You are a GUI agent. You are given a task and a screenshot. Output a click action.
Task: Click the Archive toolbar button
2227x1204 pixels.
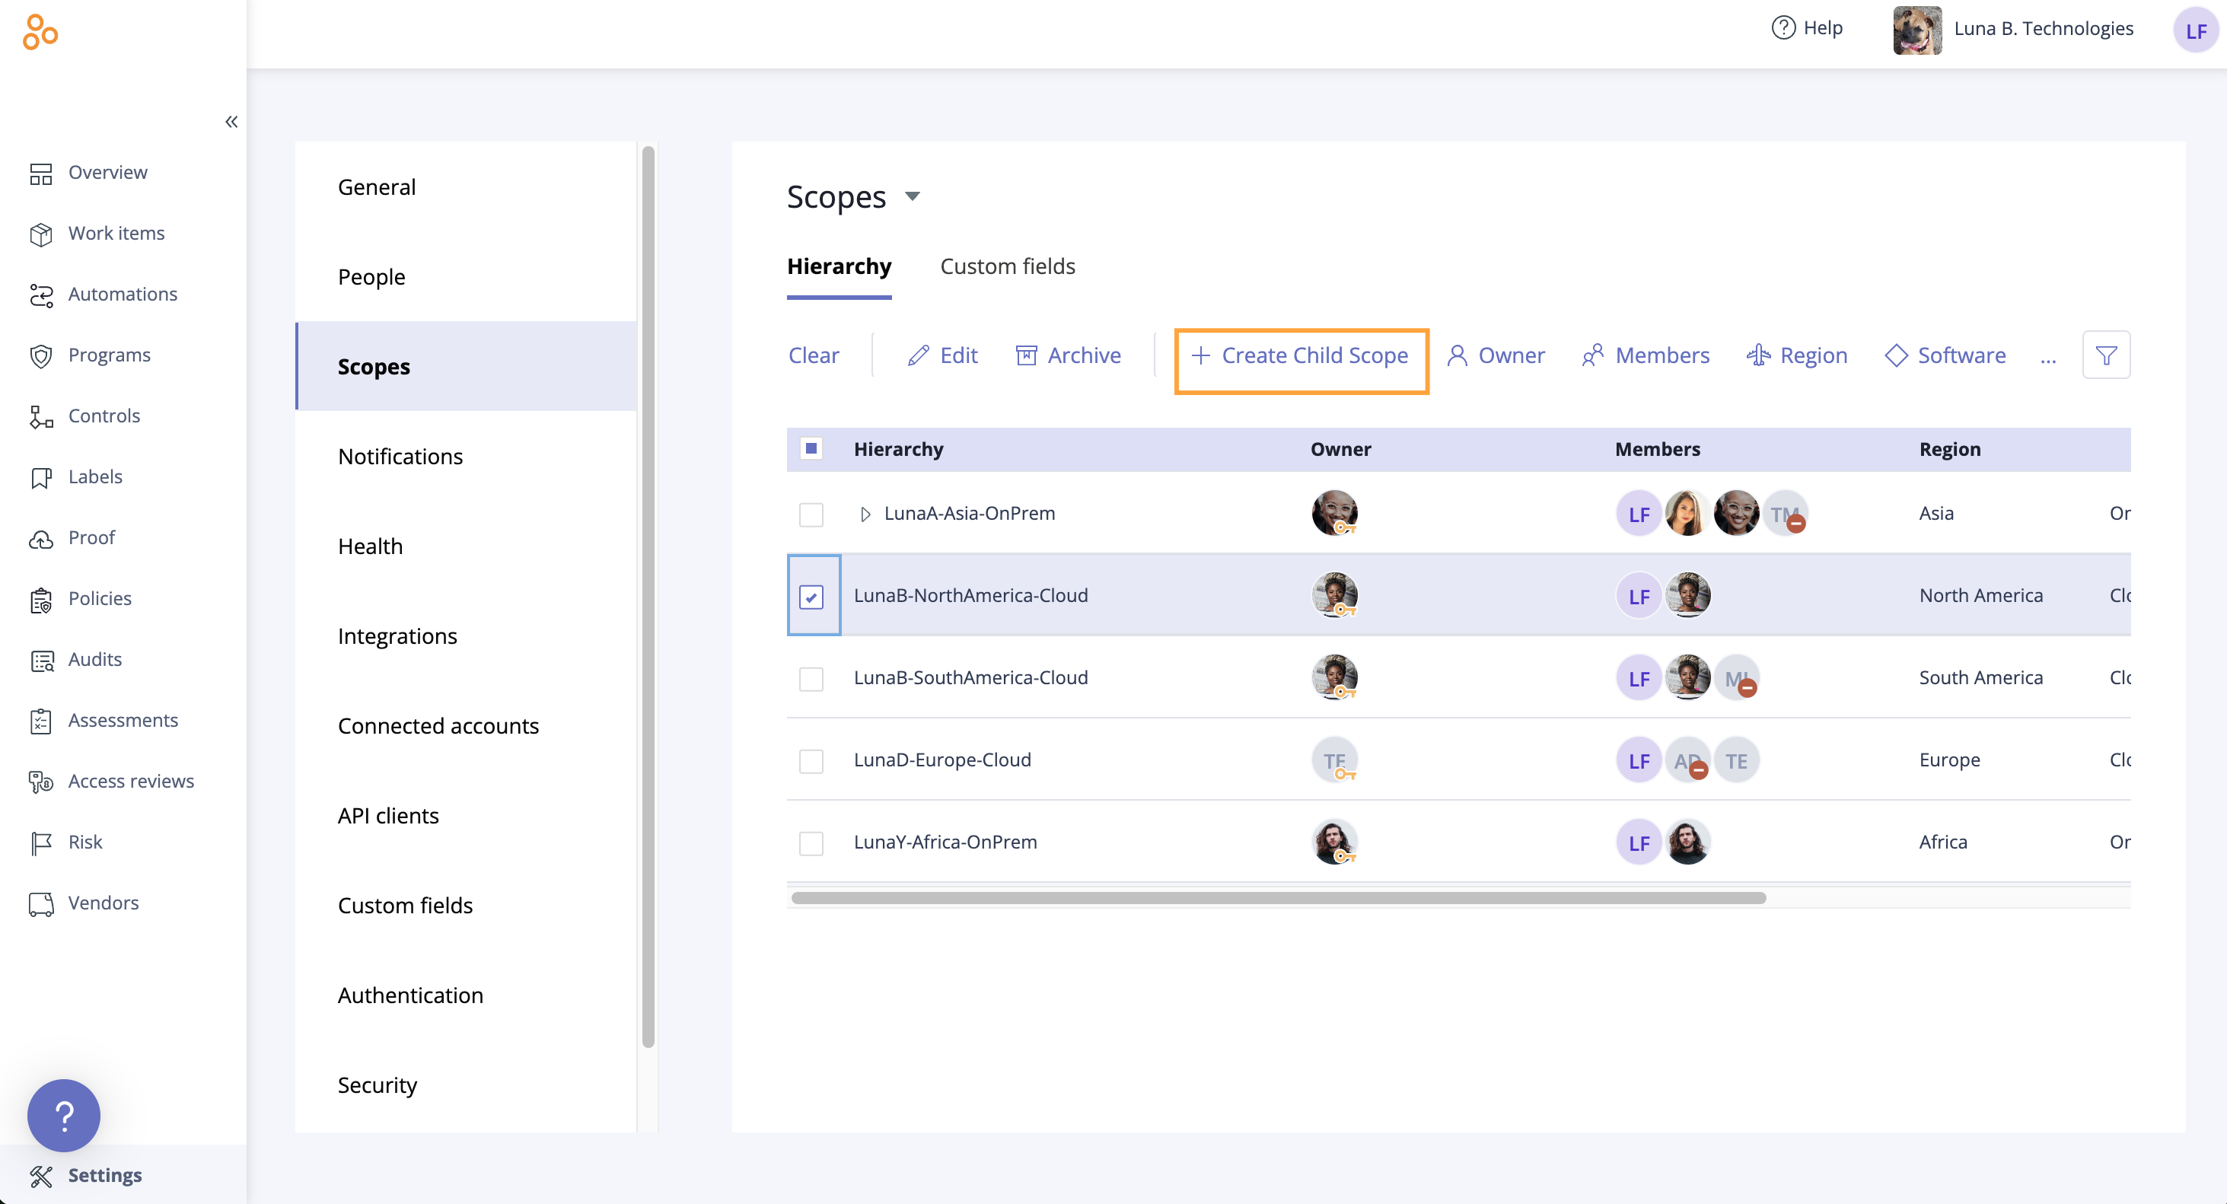(x=1068, y=355)
